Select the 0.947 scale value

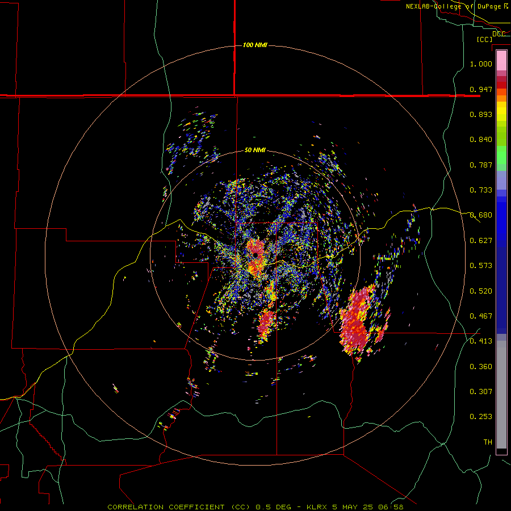[x=481, y=89]
